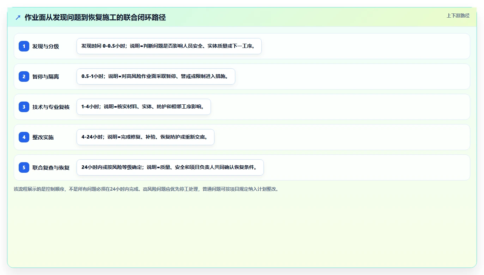This screenshot has width=484, height=275.
Task: Open the 0.5-1小时 pause measures description box
Action: point(156,77)
